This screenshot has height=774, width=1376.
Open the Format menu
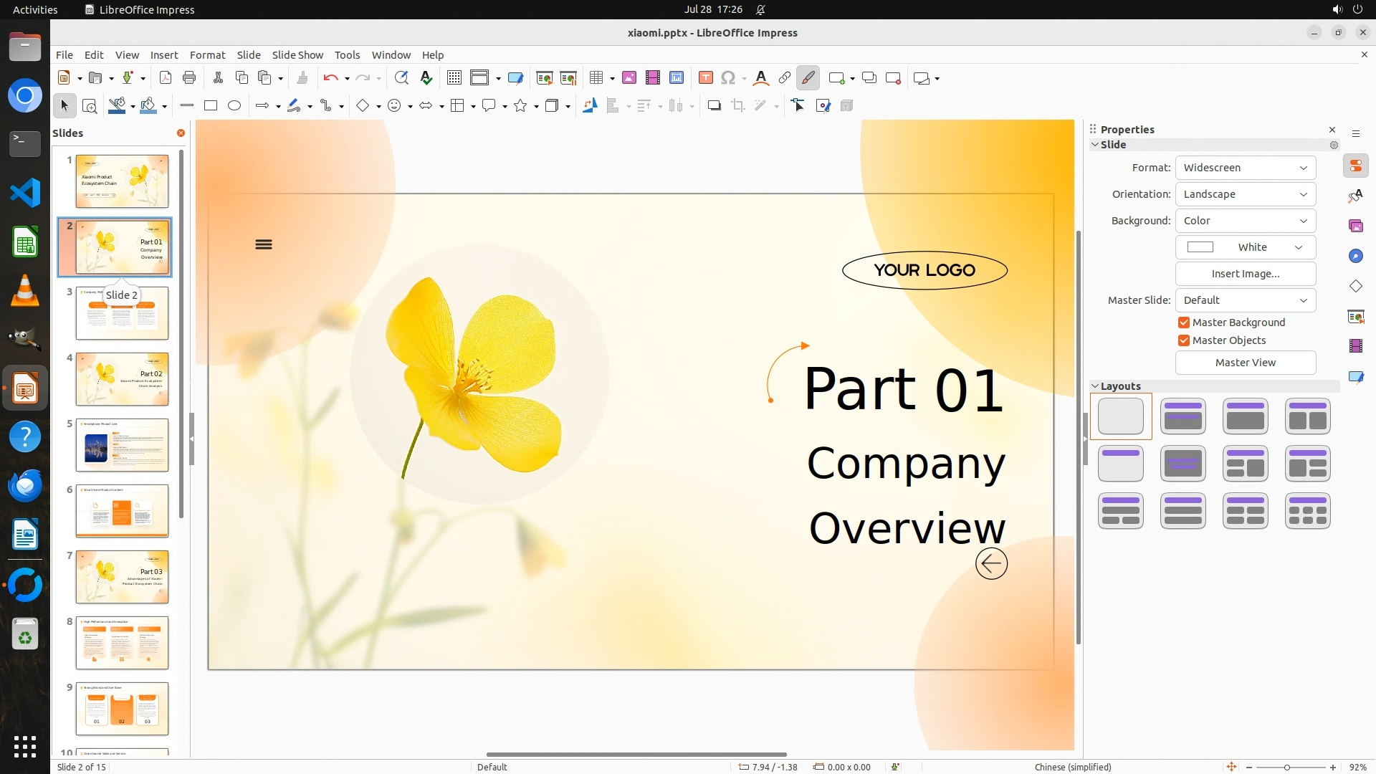point(207,55)
